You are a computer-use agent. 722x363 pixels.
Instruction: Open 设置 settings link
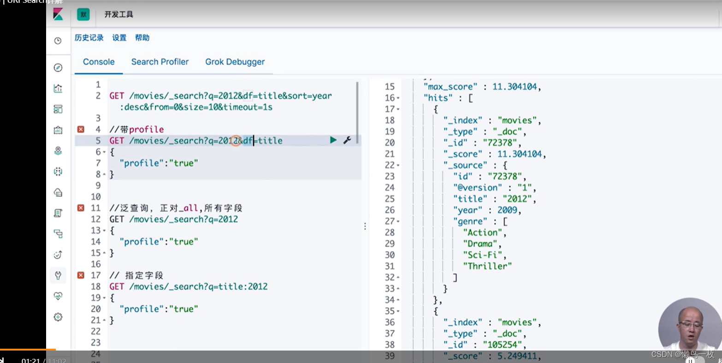[x=119, y=38]
